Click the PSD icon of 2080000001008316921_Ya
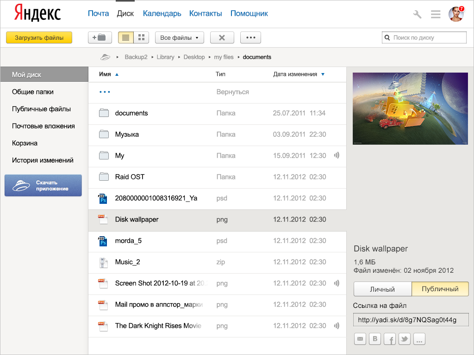474x355 pixels. [x=102, y=199]
